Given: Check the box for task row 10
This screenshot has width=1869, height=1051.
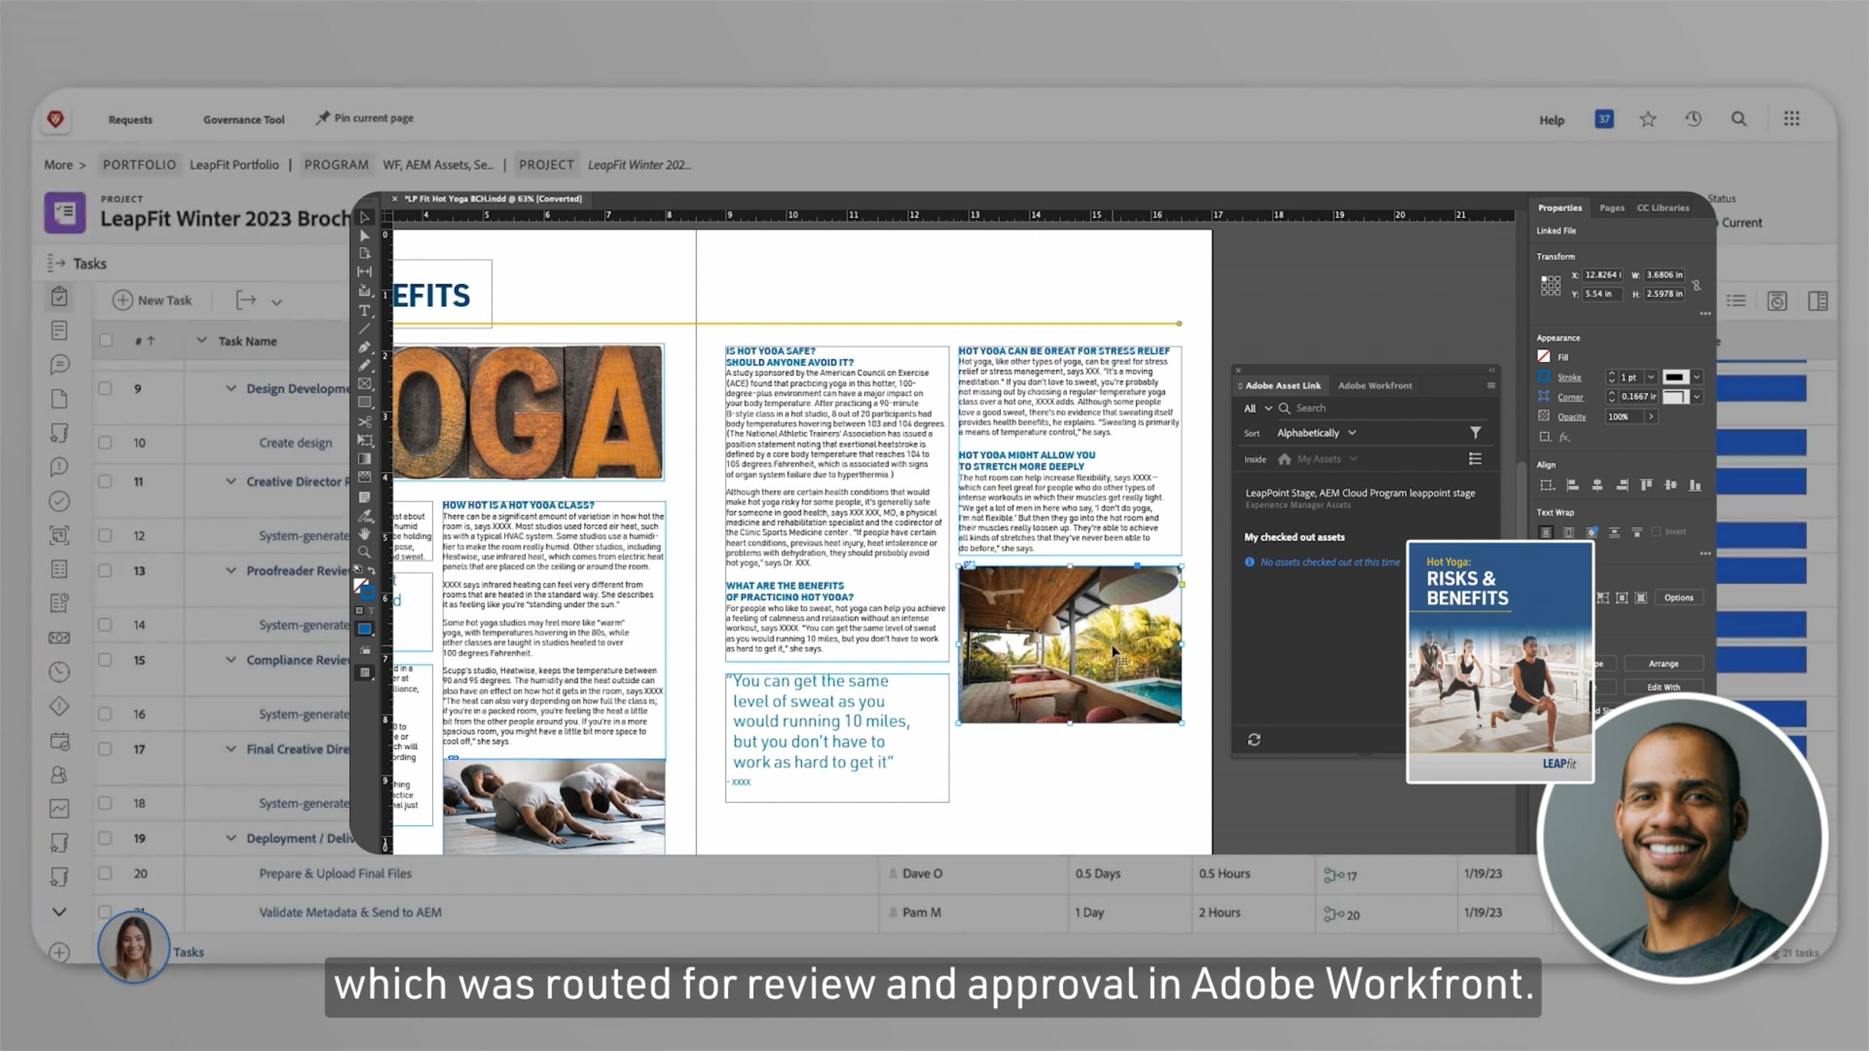Looking at the screenshot, I should tap(105, 442).
